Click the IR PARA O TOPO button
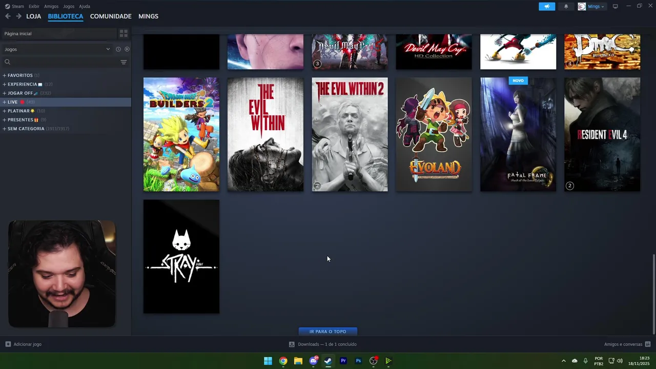This screenshot has height=369, width=656. (x=328, y=332)
